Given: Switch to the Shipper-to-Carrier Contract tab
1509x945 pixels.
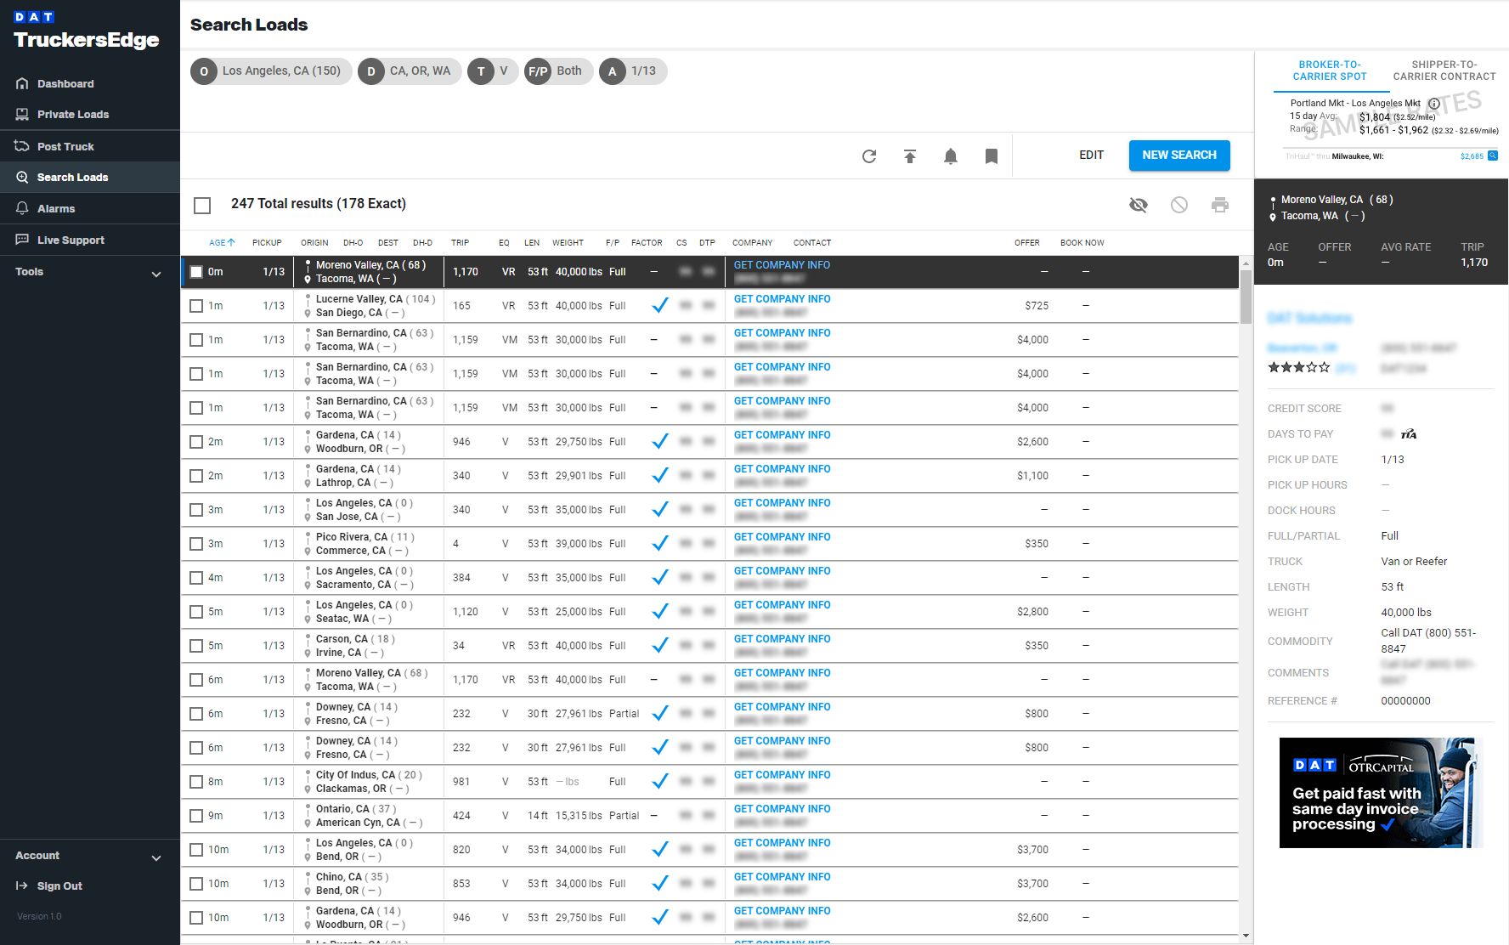Looking at the screenshot, I should (x=1444, y=70).
